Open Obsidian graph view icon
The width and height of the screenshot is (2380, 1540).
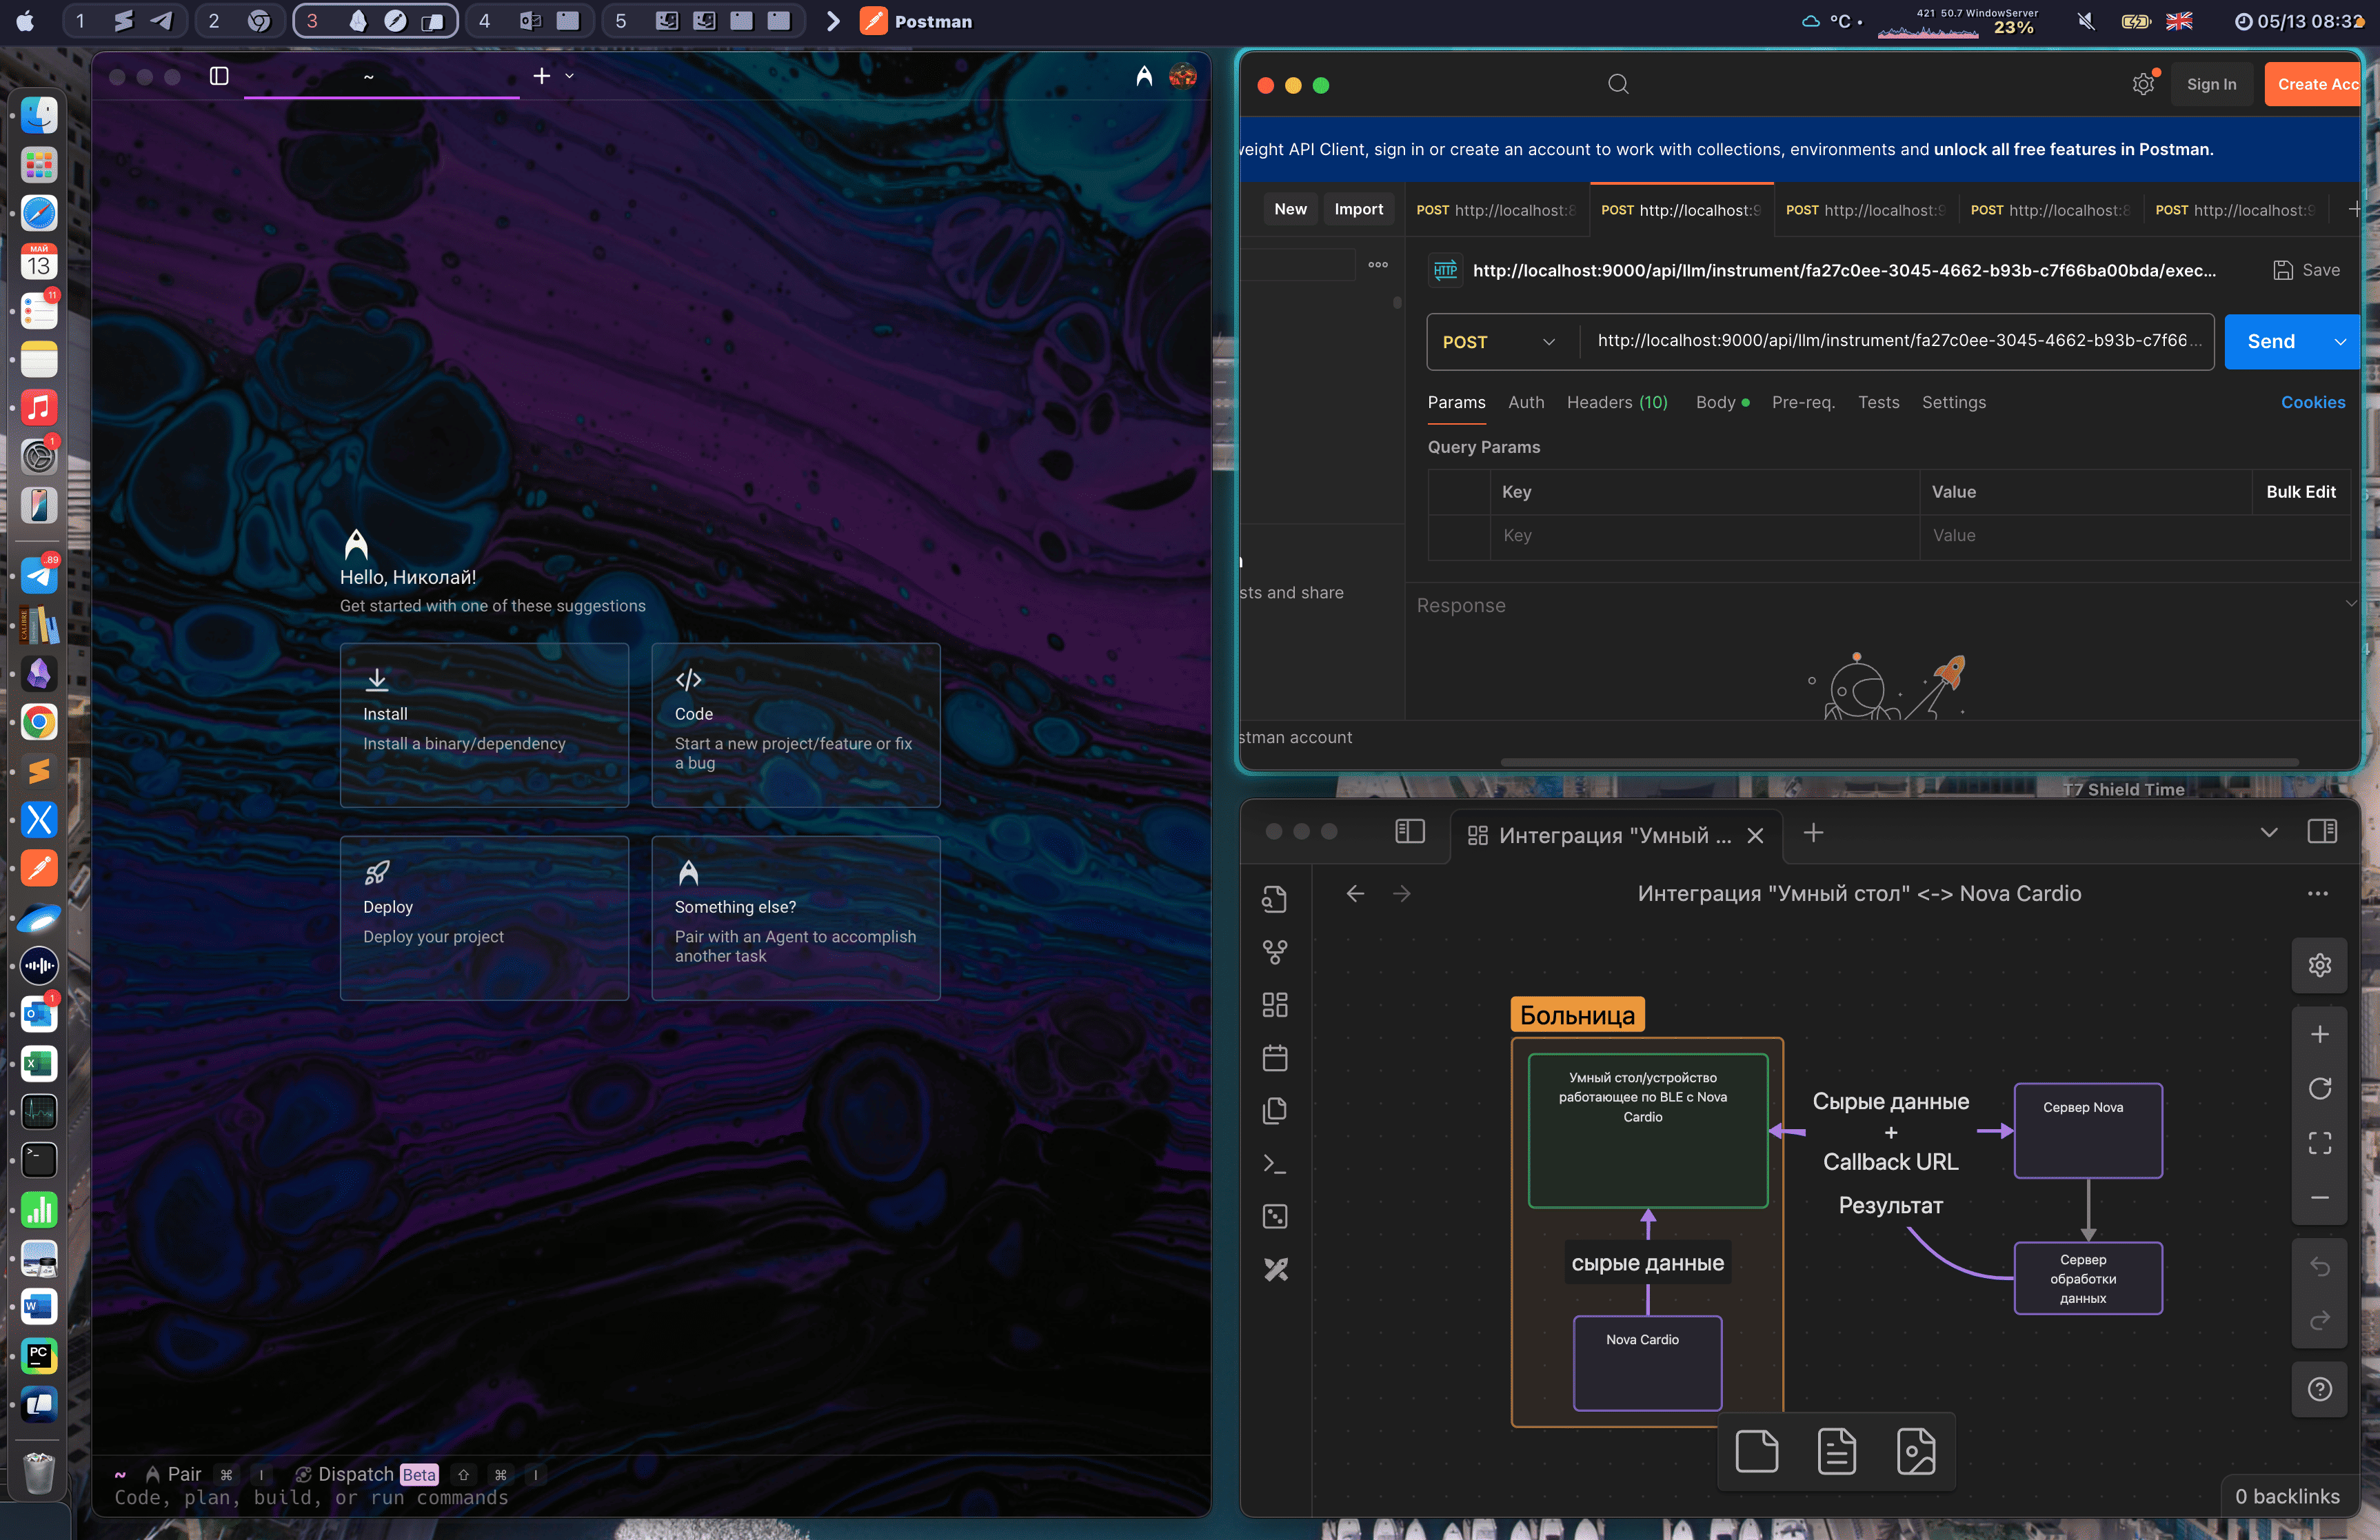[1275, 951]
